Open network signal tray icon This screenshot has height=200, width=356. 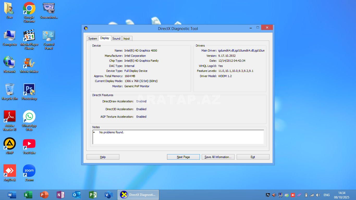[312, 195]
